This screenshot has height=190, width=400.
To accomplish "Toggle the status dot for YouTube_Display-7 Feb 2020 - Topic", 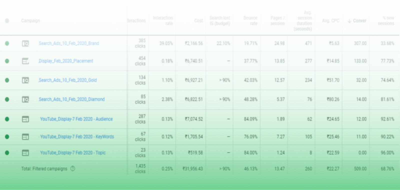I will click(x=7, y=153).
